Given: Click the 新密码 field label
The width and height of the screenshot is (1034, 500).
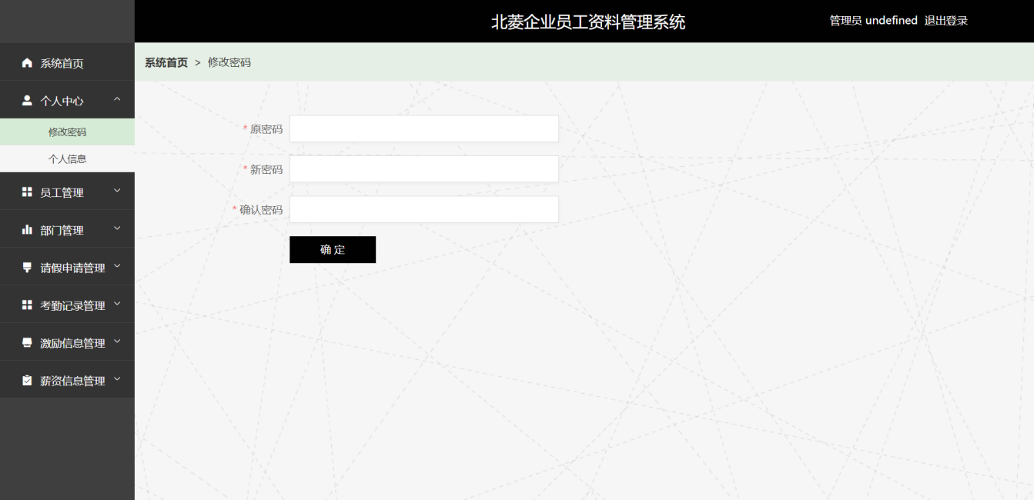Looking at the screenshot, I should point(266,169).
